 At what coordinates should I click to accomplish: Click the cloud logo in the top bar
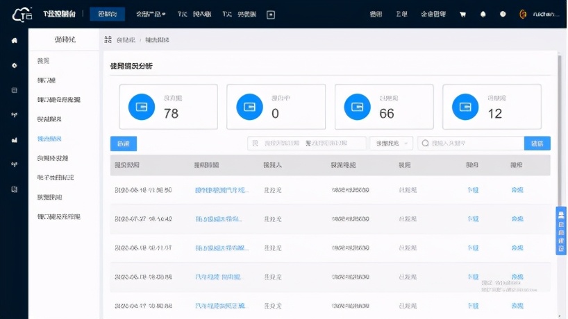pos(22,15)
